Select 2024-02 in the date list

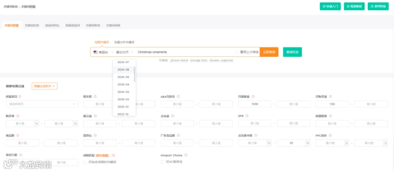pyautogui.click(x=123, y=99)
